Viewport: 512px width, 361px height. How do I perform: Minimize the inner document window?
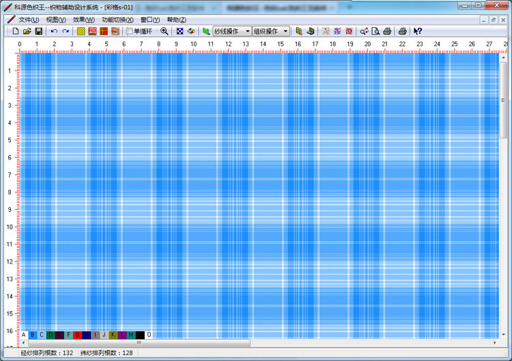click(484, 20)
